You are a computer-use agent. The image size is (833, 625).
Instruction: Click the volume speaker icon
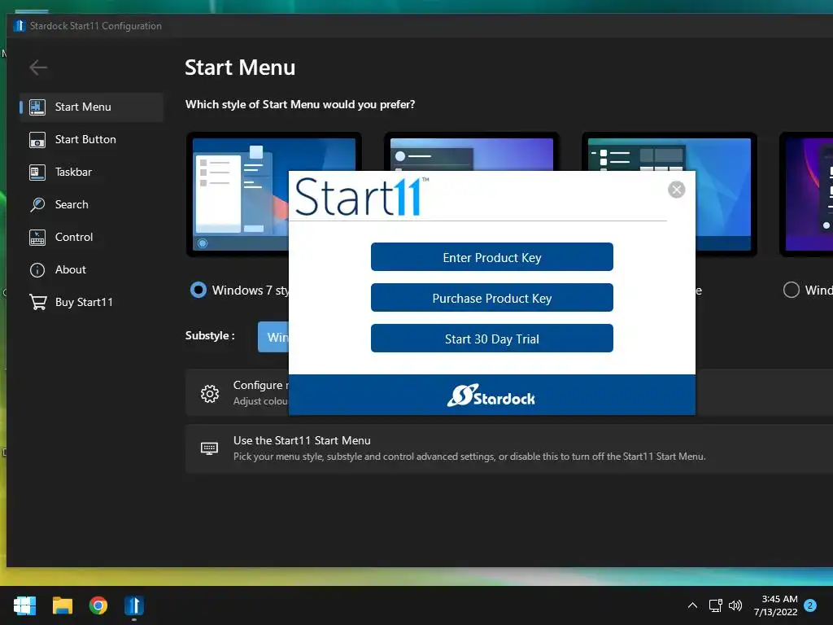pos(735,605)
